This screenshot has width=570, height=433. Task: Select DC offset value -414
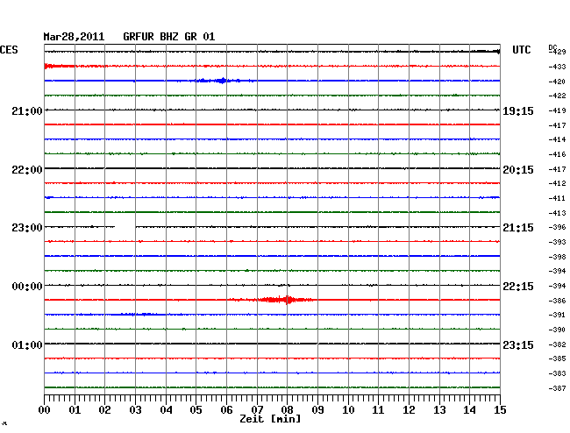point(557,139)
